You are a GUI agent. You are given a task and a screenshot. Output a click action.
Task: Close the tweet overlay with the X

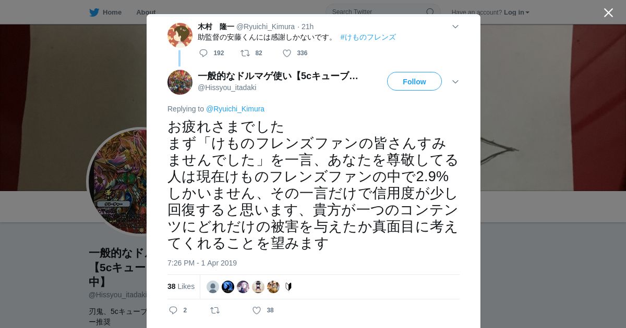[608, 12]
